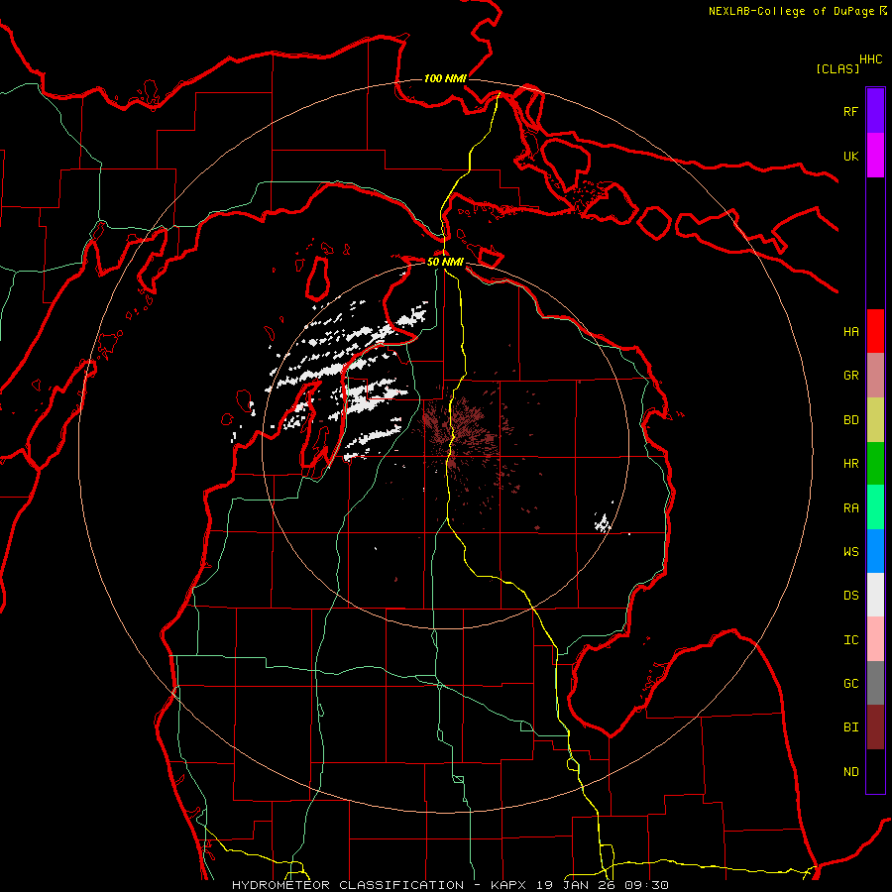Image resolution: width=892 pixels, height=892 pixels.
Task: Click the HR green legend swatch
Action: pyautogui.click(x=875, y=464)
